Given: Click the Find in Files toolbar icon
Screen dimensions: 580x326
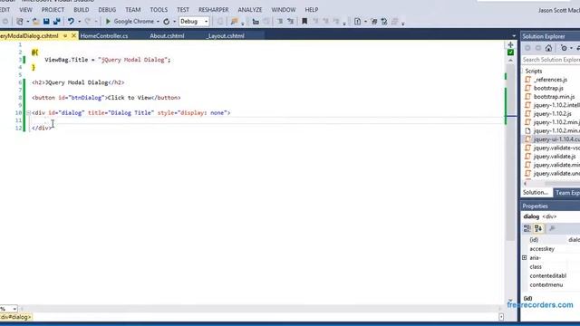Looking at the screenshot, I should (x=234, y=22).
